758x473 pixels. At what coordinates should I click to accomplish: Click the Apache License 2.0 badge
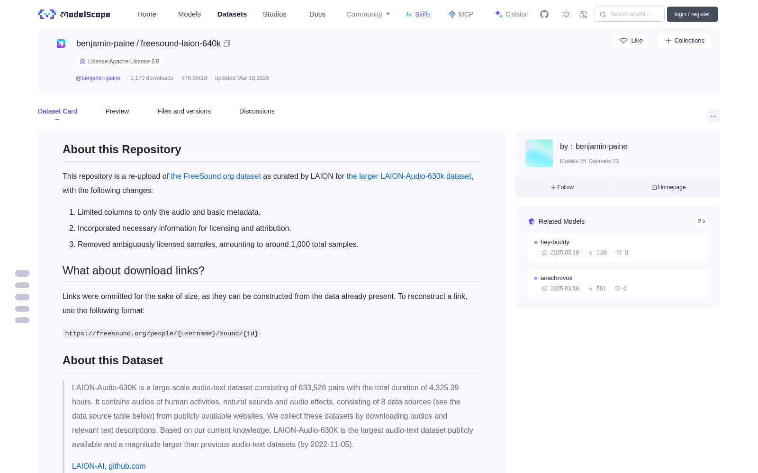118,61
